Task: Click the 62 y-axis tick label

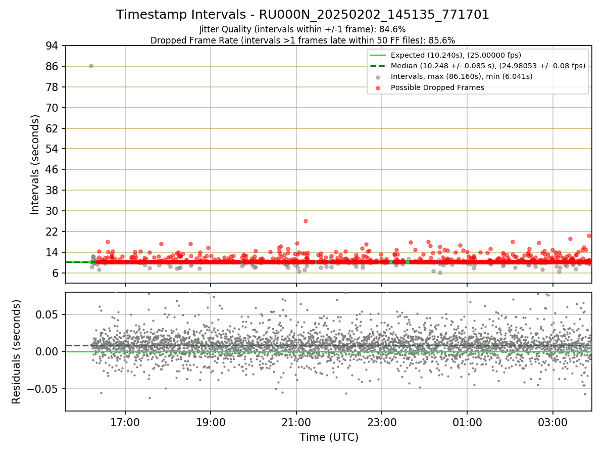Action: pos(53,129)
